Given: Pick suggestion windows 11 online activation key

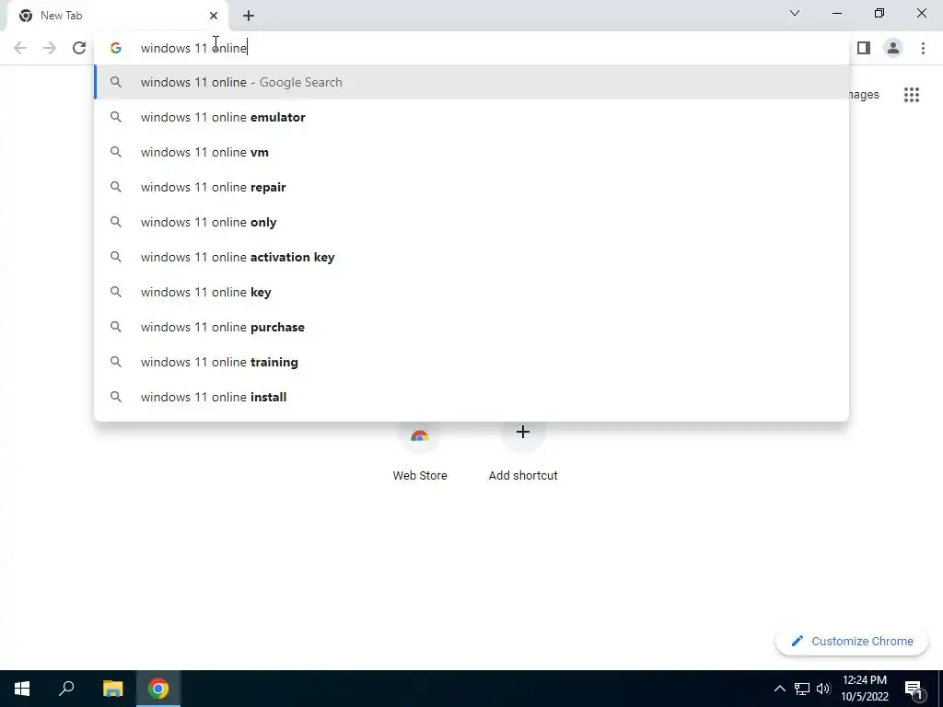Looking at the screenshot, I should point(471,257).
